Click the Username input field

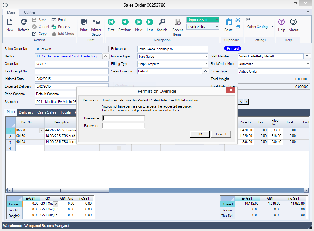[x=124, y=118]
